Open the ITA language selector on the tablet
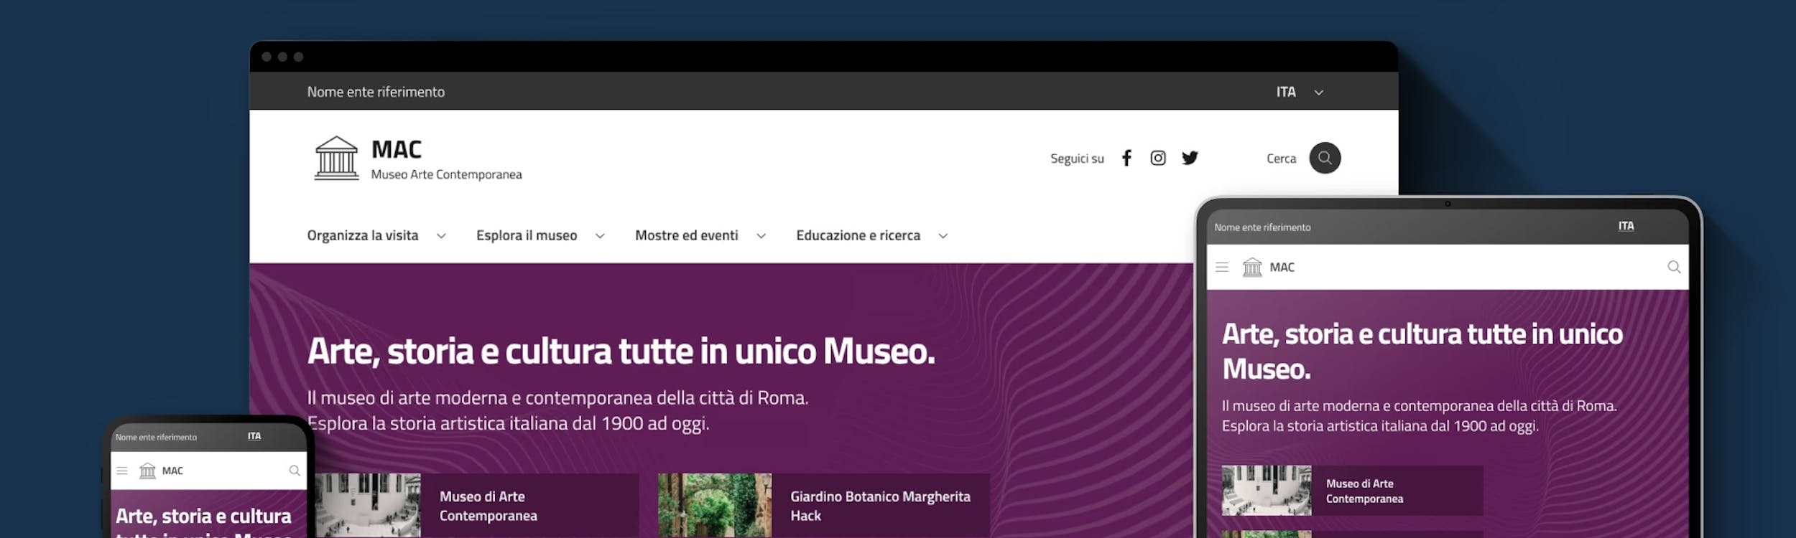 pyautogui.click(x=1626, y=226)
